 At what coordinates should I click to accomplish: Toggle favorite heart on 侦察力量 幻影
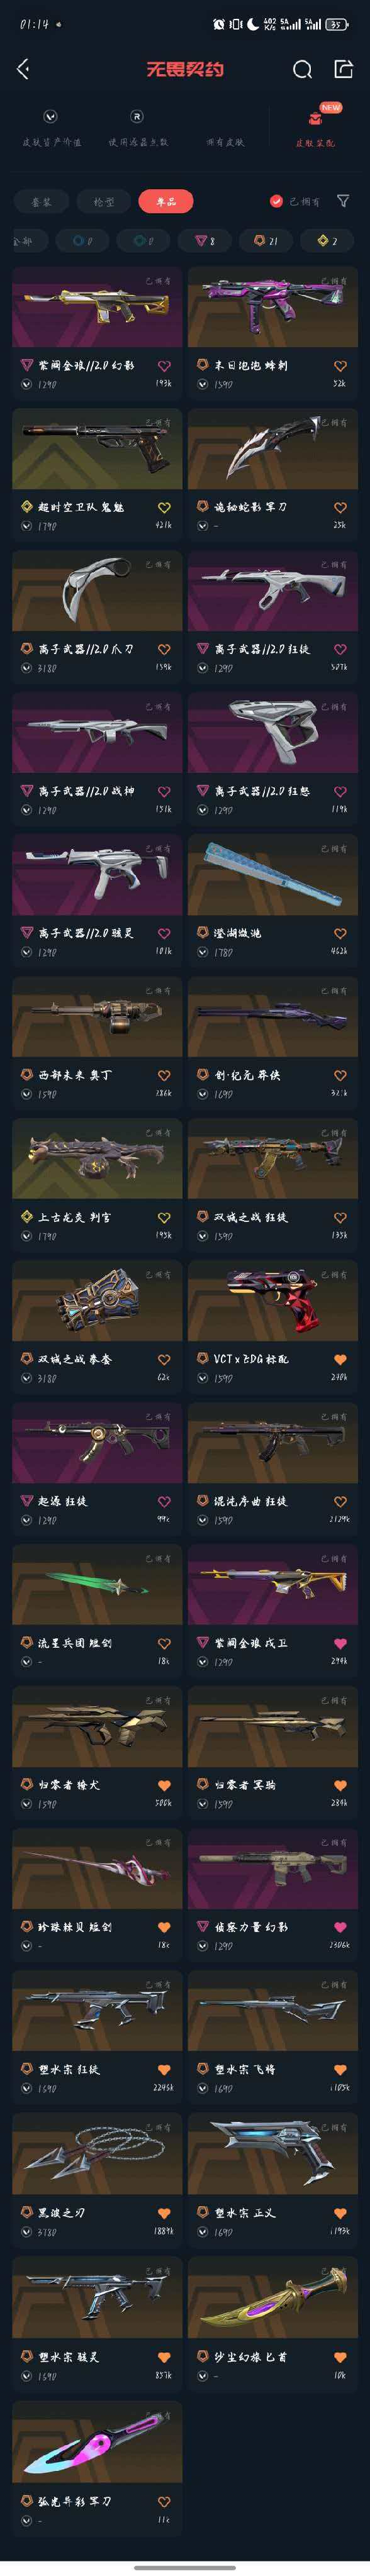340,1927
